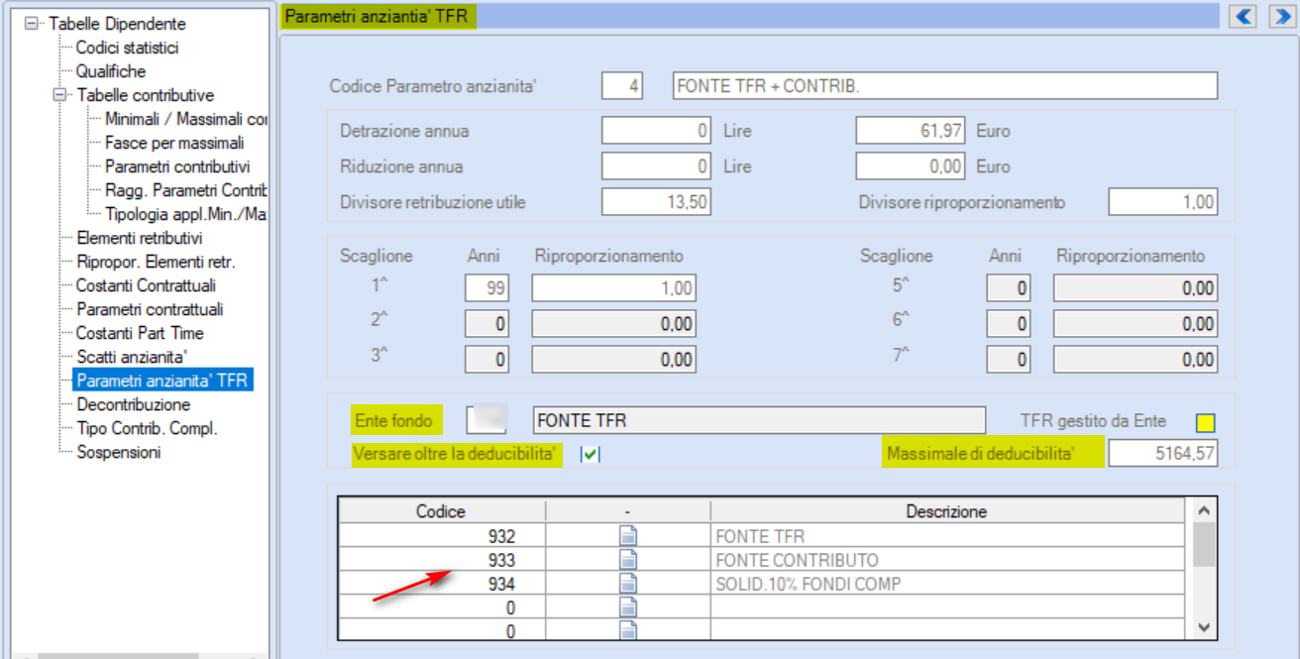Open Minimali / Massimali tree item

coord(185,119)
